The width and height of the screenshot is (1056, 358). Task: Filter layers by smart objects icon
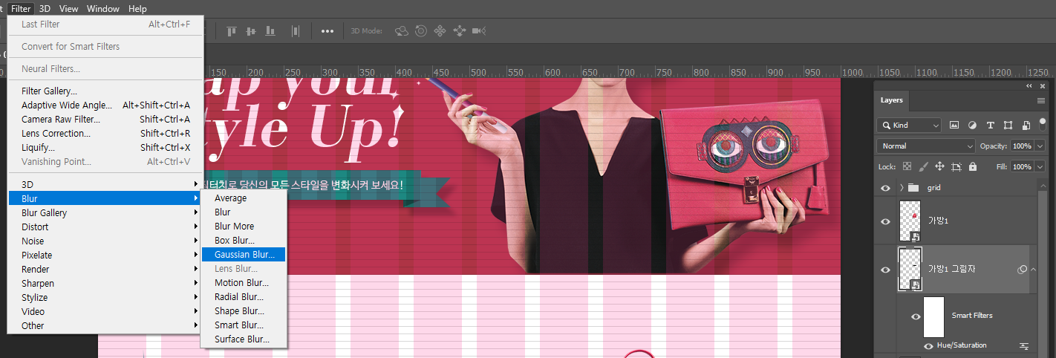click(x=1026, y=125)
